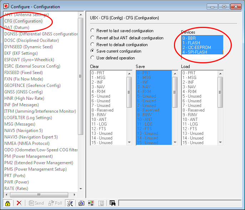Click the red X clear icon
Image resolution: width=245 pixels, height=210 pixels.
(19, 203)
